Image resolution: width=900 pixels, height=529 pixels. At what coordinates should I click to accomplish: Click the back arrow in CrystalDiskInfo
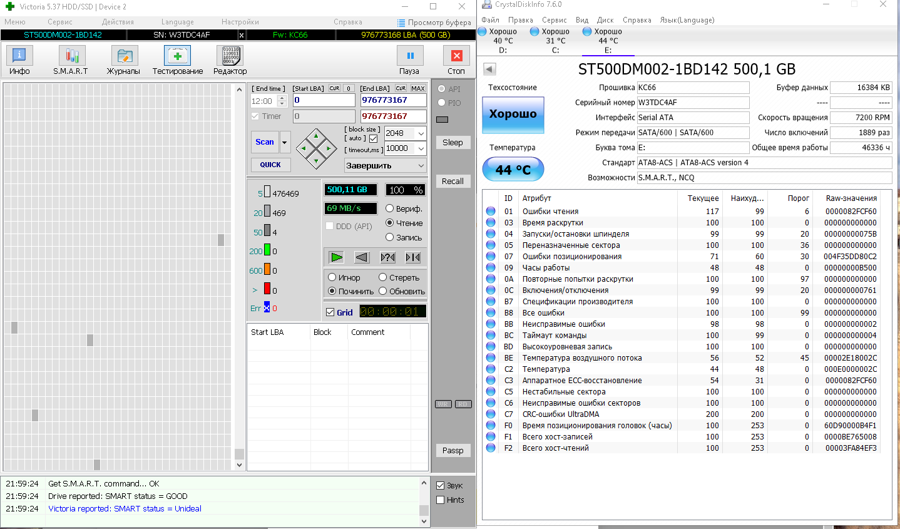click(489, 69)
